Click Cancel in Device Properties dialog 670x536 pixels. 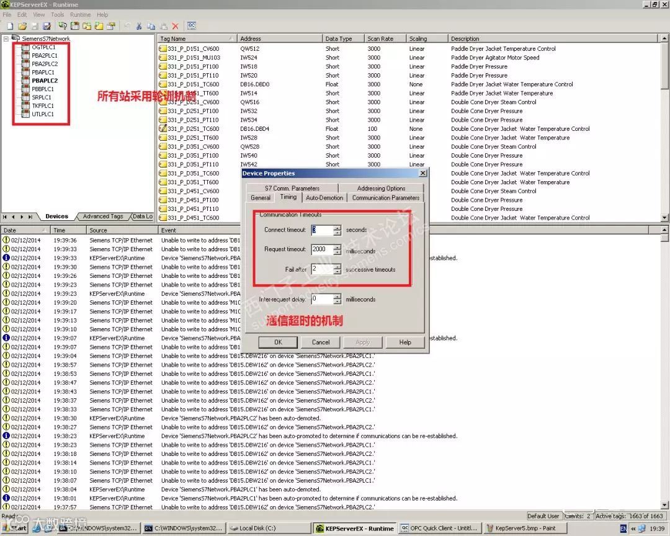pyautogui.click(x=321, y=342)
